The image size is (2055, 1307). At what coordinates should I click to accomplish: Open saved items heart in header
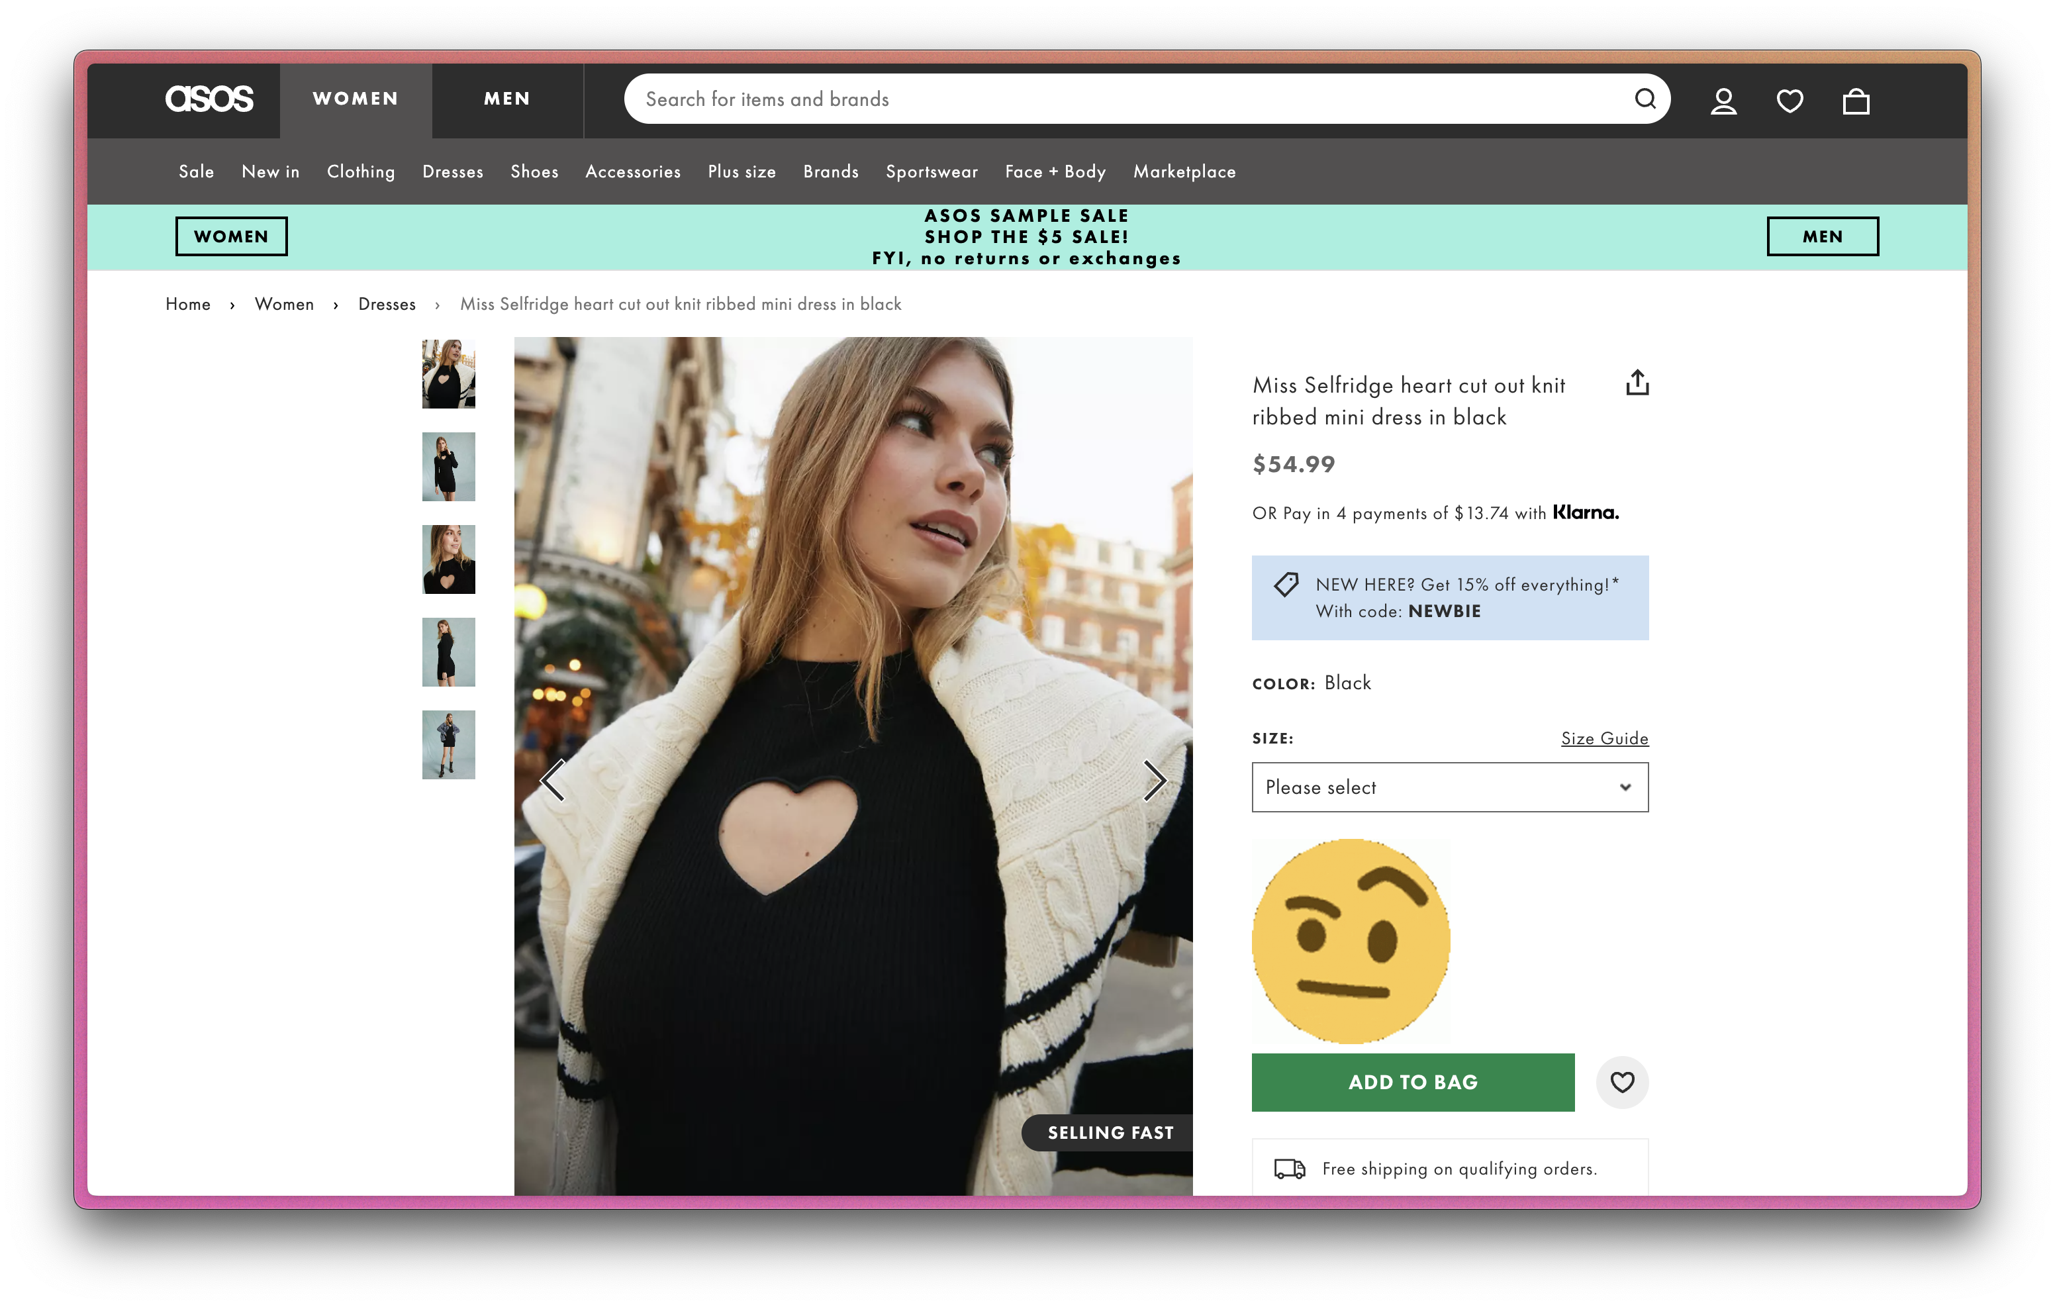(x=1790, y=101)
